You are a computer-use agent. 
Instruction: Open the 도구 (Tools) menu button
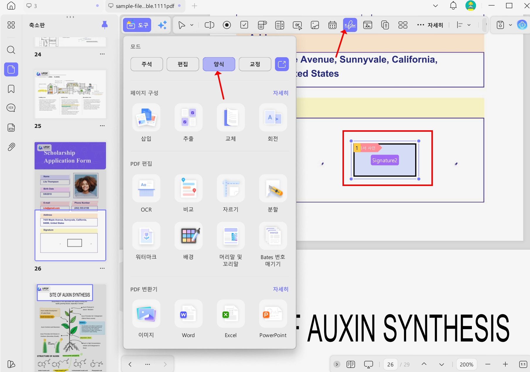click(137, 25)
